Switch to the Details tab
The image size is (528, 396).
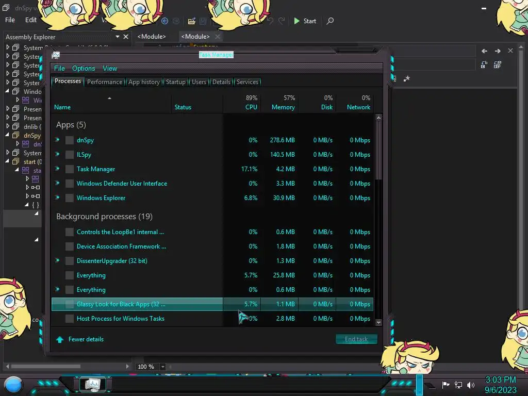point(221,82)
